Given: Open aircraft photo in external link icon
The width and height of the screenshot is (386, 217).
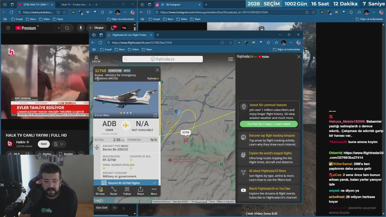Looking at the screenshot, I should [x=155, y=115].
